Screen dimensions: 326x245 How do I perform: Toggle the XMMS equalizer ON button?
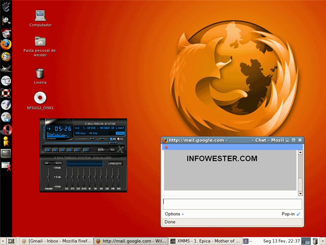point(46,163)
